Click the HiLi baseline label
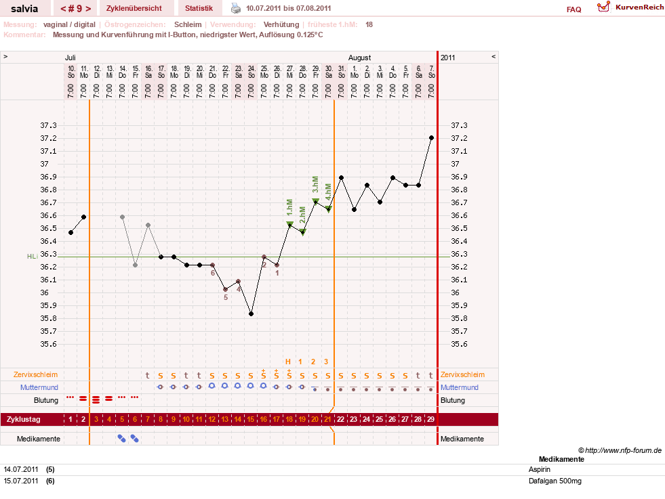This screenshot has width=665, height=499. [x=33, y=257]
